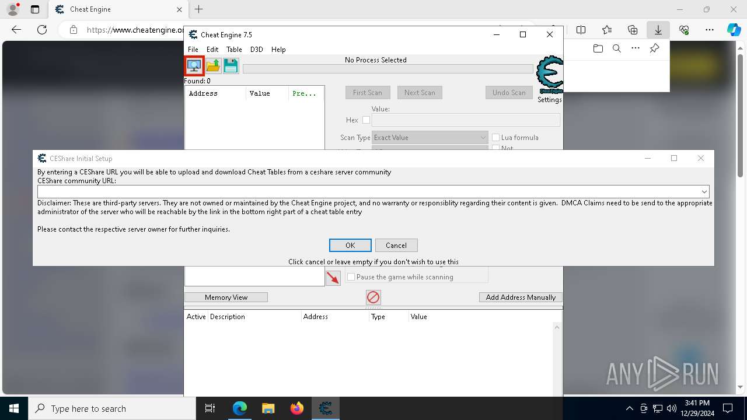Pin the downloads panel
This screenshot has height=420, width=747.
click(x=654, y=48)
